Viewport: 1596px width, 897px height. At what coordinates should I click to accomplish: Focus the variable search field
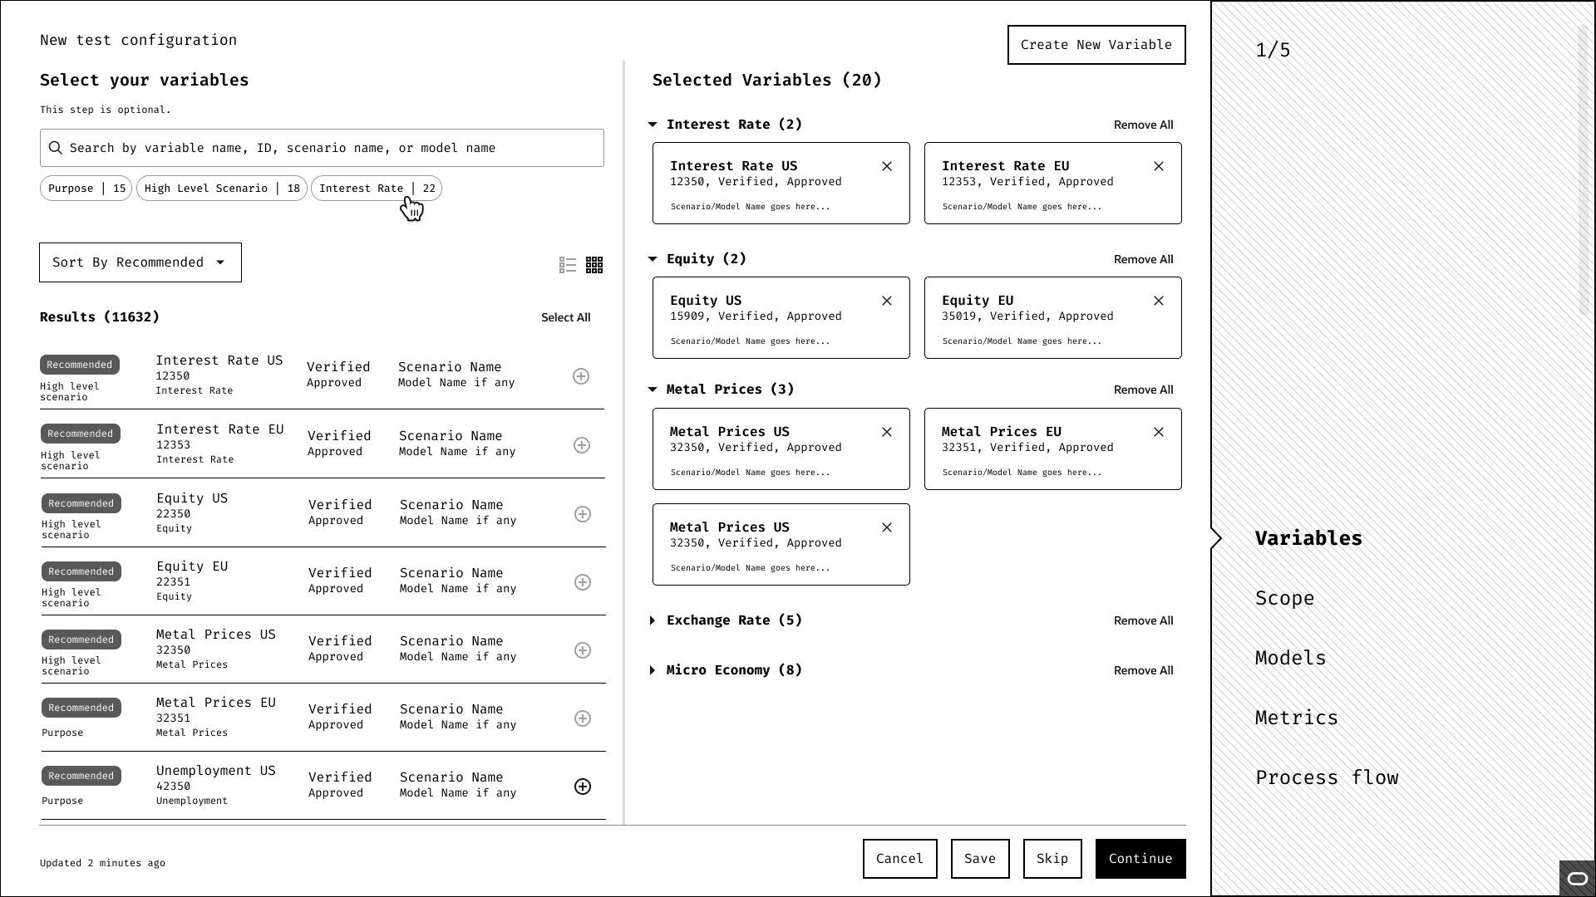[322, 148]
